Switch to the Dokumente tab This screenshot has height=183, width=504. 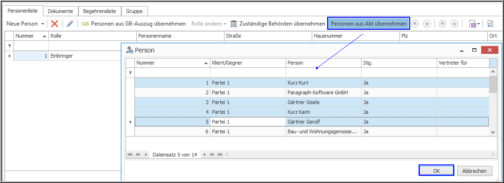click(x=60, y=11)
